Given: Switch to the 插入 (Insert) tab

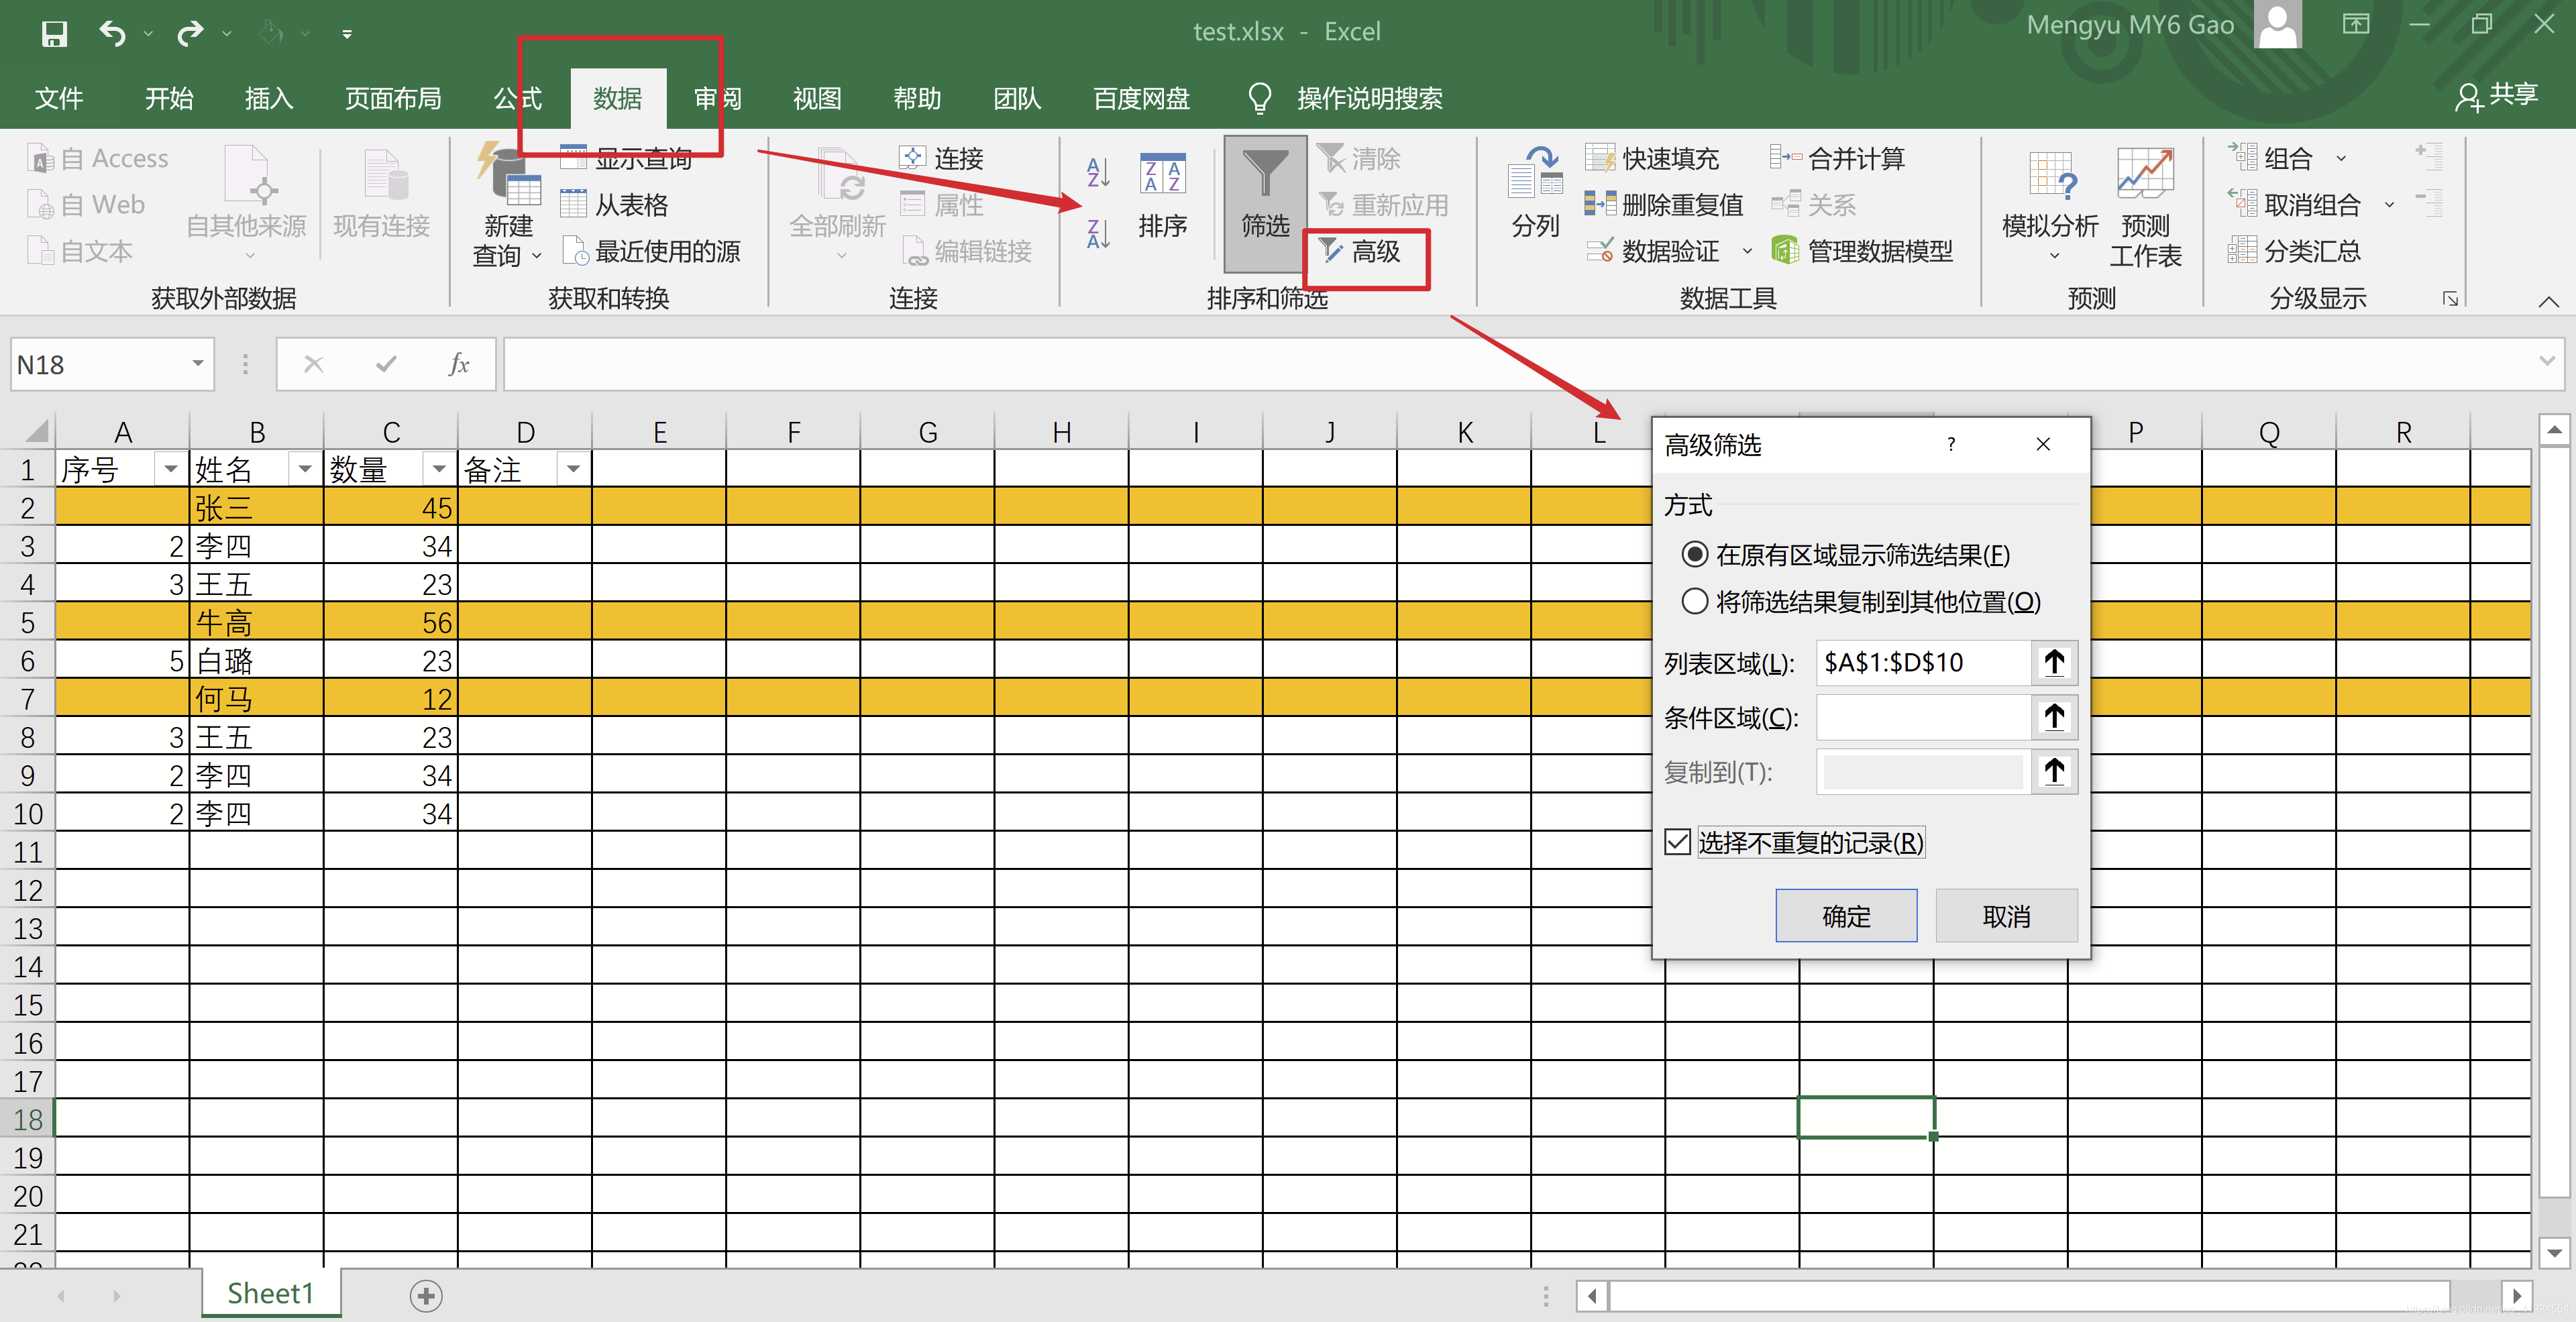Looking at the screenshot, I should pyautogui.click(x=269, y=98).
